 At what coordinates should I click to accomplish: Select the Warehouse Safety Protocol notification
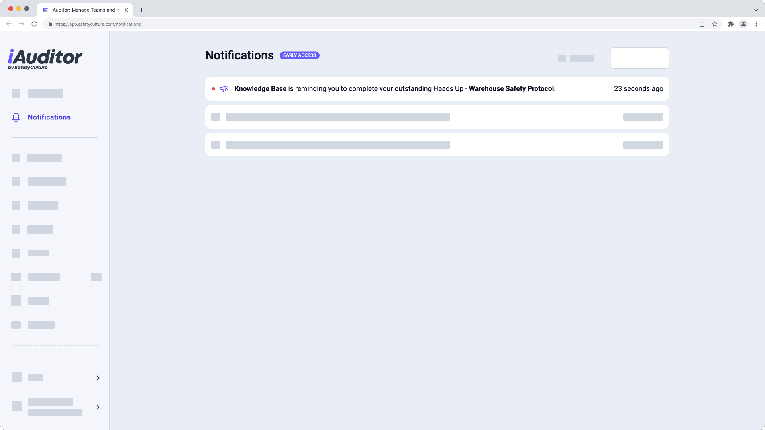[x=437, y=88]
